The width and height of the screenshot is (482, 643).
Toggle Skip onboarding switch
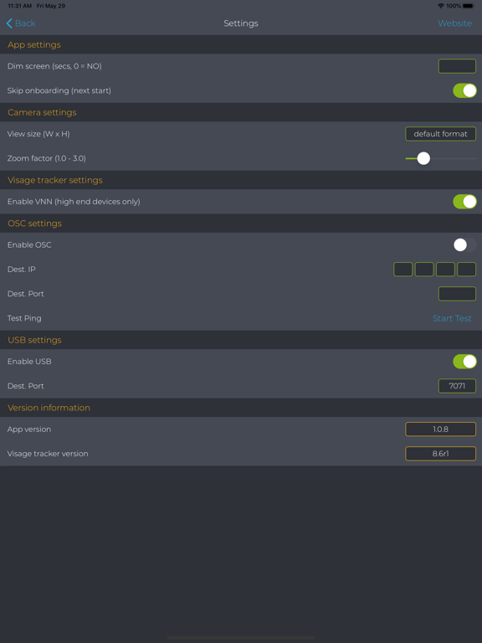tap(464, 90)
